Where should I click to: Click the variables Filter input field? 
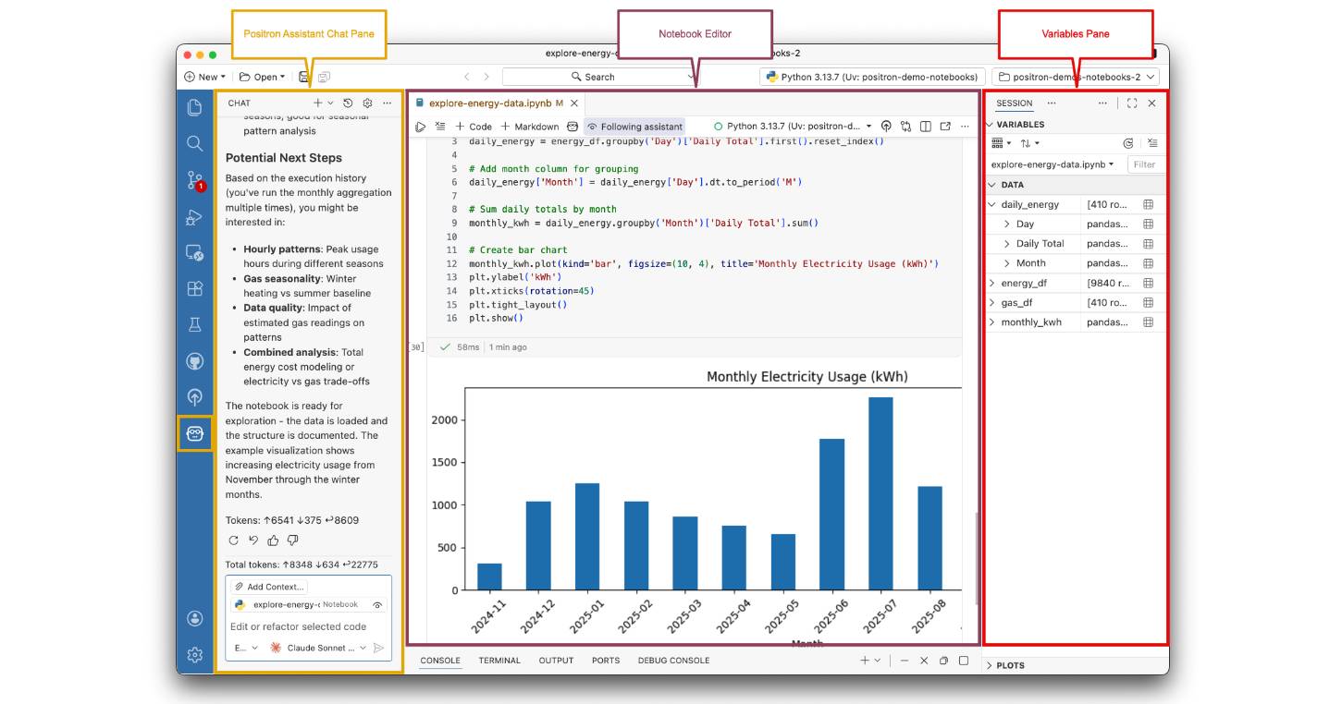tap(1145, 164)
